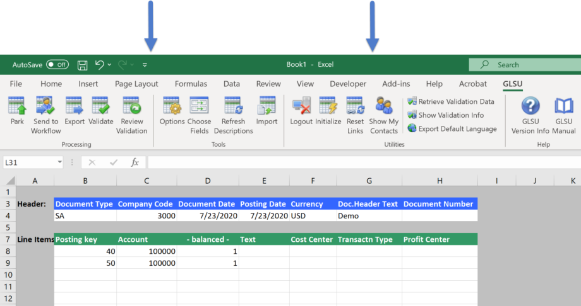Select the Currency cell USD
Viewport: 581px width, 306px height.
click(313, 216)
